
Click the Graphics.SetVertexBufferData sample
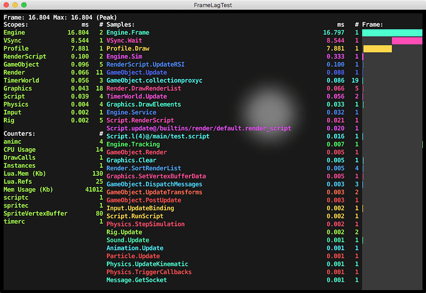(156, 176)
